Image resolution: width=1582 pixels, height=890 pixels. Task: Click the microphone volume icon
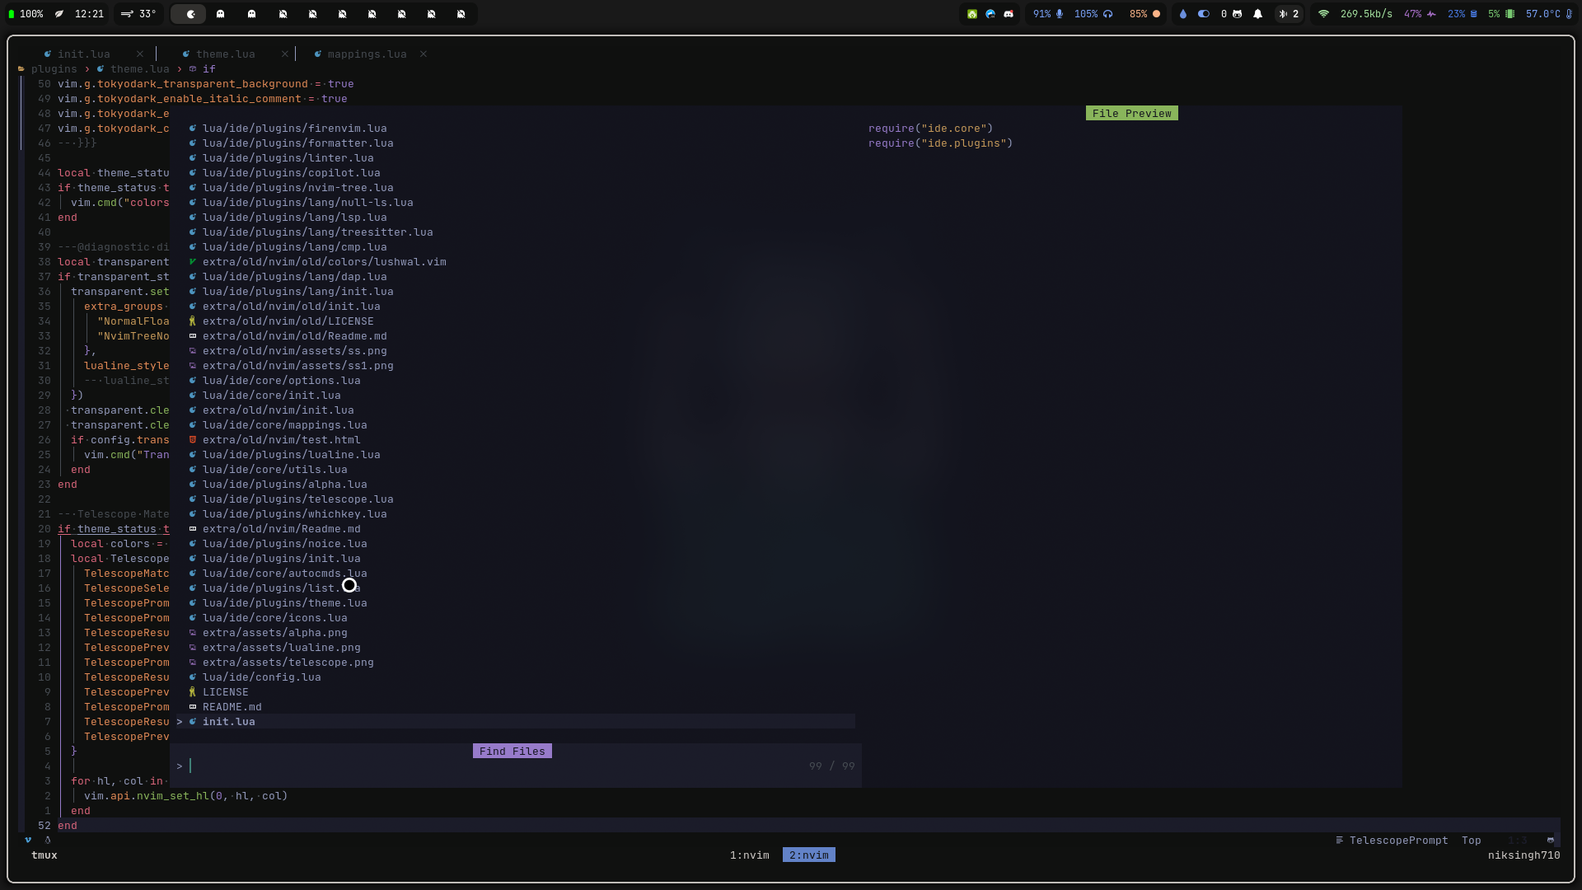[1060, 14]
